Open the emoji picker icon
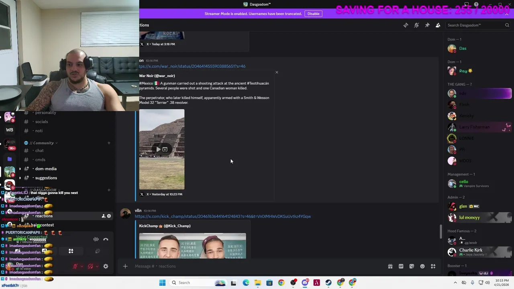Viewport: 514px width, 289px height. coord(422,266)
